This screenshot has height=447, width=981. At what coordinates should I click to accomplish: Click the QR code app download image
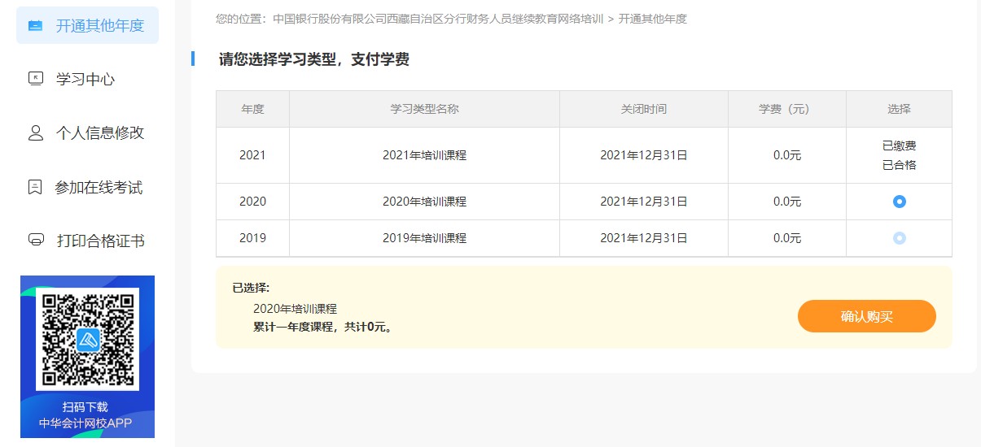[x=87, y=339]
